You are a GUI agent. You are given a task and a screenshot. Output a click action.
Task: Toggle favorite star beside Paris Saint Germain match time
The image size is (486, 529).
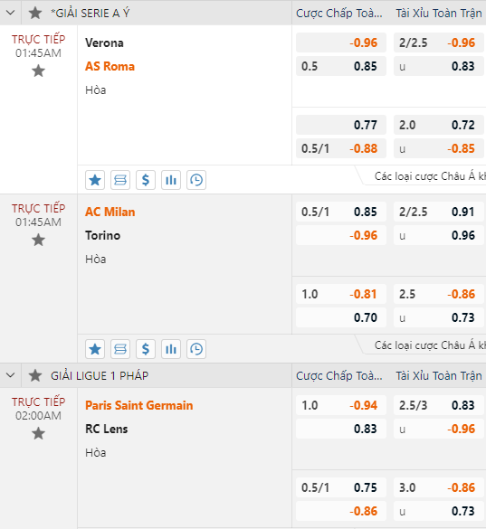[x=39, y=433]
